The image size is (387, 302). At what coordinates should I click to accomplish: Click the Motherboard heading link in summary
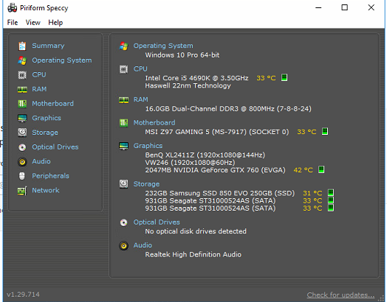click(x=154, y=123)
